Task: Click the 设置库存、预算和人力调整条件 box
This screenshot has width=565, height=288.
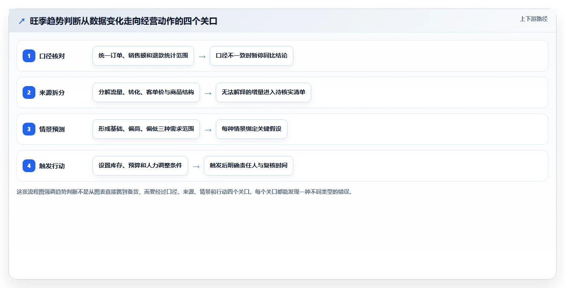Action: coord(140,166)
